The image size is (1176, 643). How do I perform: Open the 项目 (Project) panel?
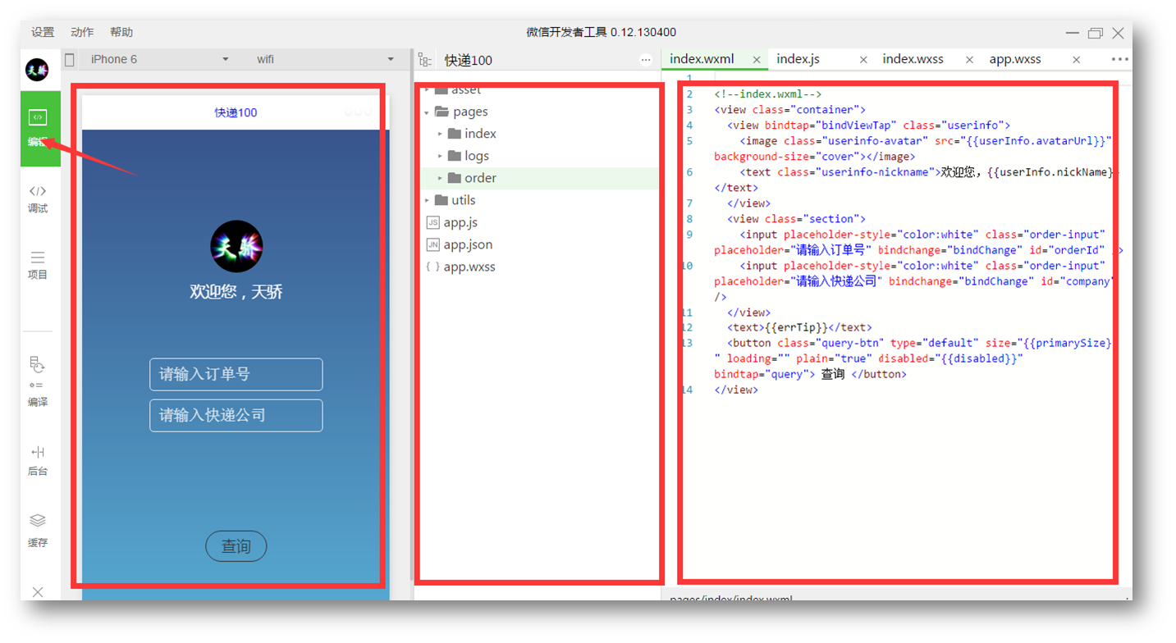tap(38, 265)
